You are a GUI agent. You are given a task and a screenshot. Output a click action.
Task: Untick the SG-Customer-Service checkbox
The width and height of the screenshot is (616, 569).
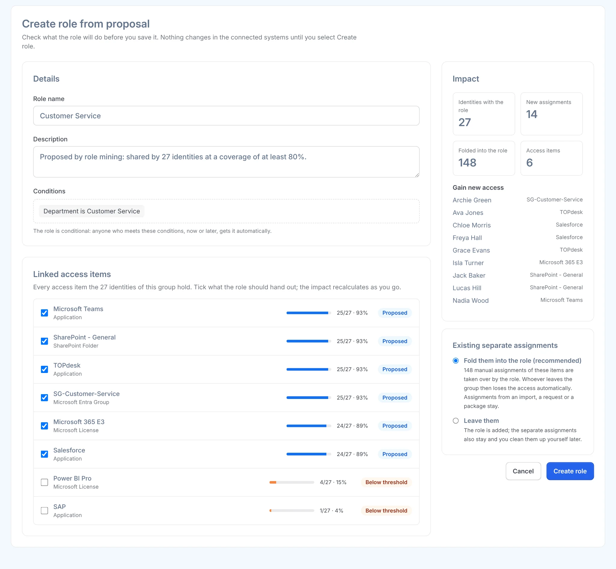[44, 397]
